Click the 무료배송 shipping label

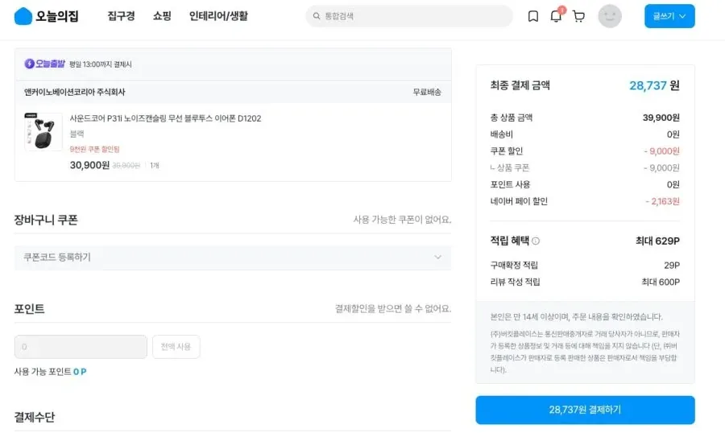pos(427,92)
